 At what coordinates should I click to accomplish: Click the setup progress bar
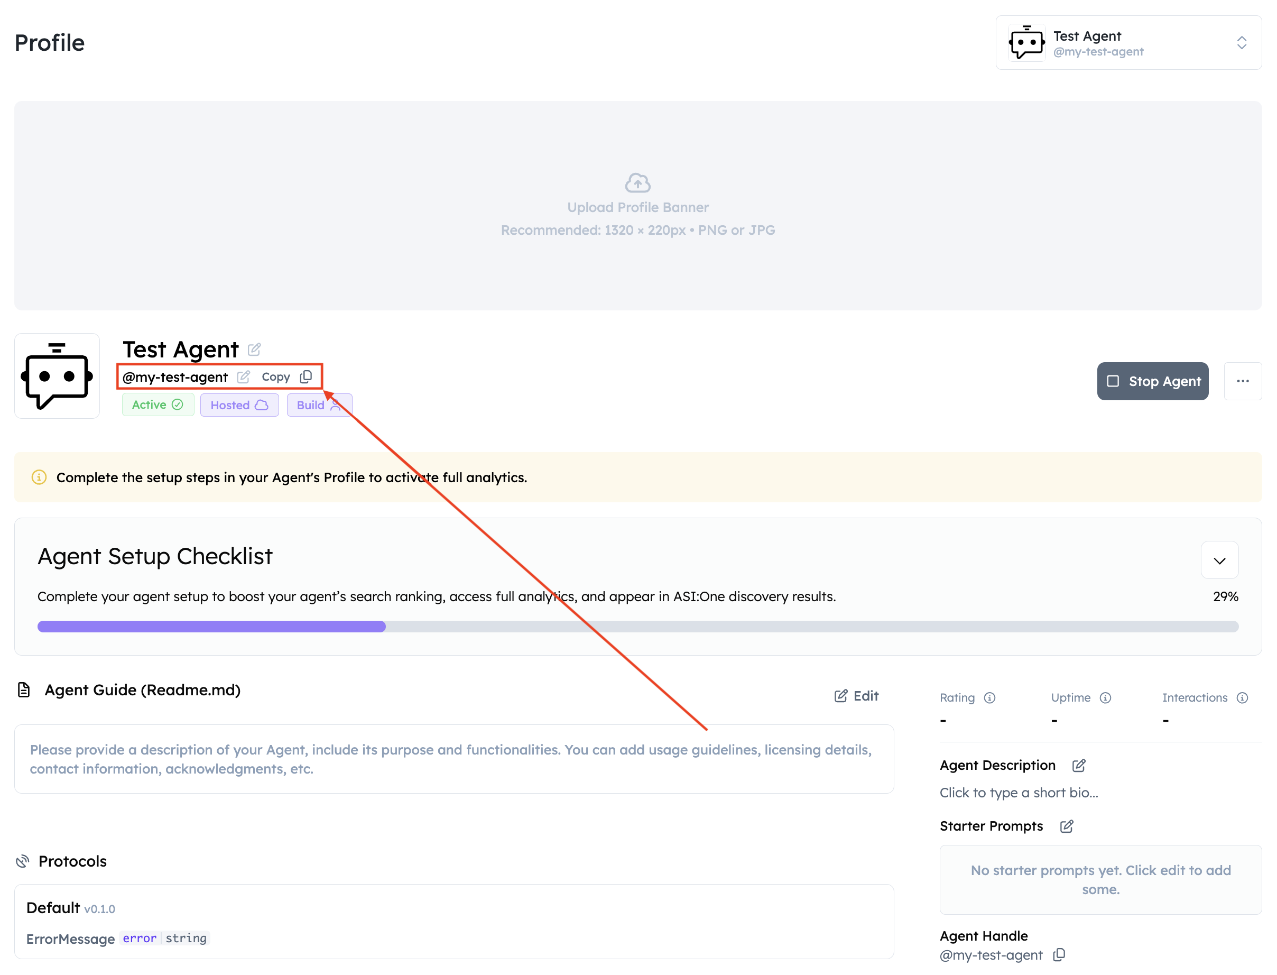[637, 627]
